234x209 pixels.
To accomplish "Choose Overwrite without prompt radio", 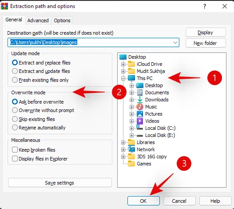I will coord(43,110).
